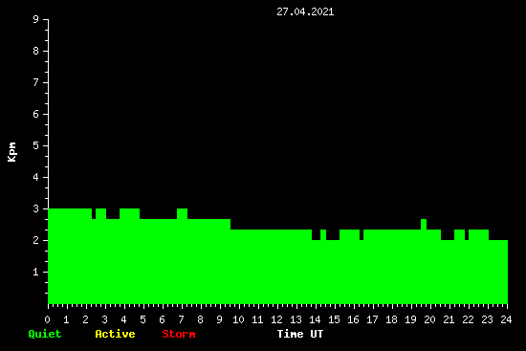
Task: Click hour 7 on time axis
Action: coord(181,319)
